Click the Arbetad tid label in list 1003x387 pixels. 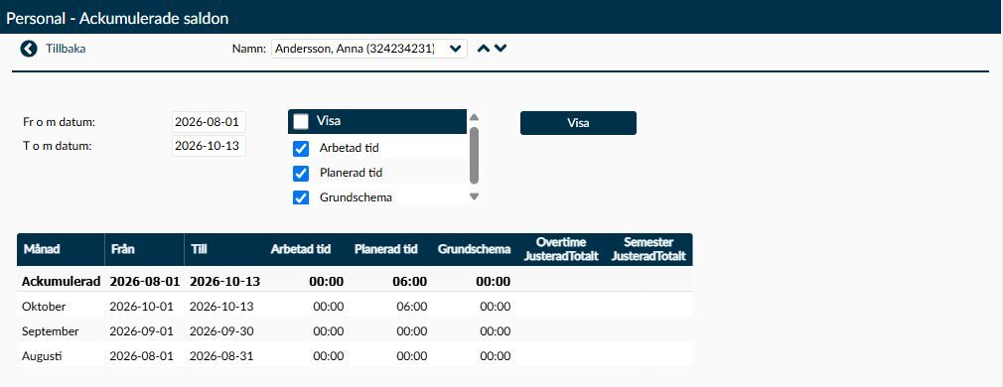point(350,149)
